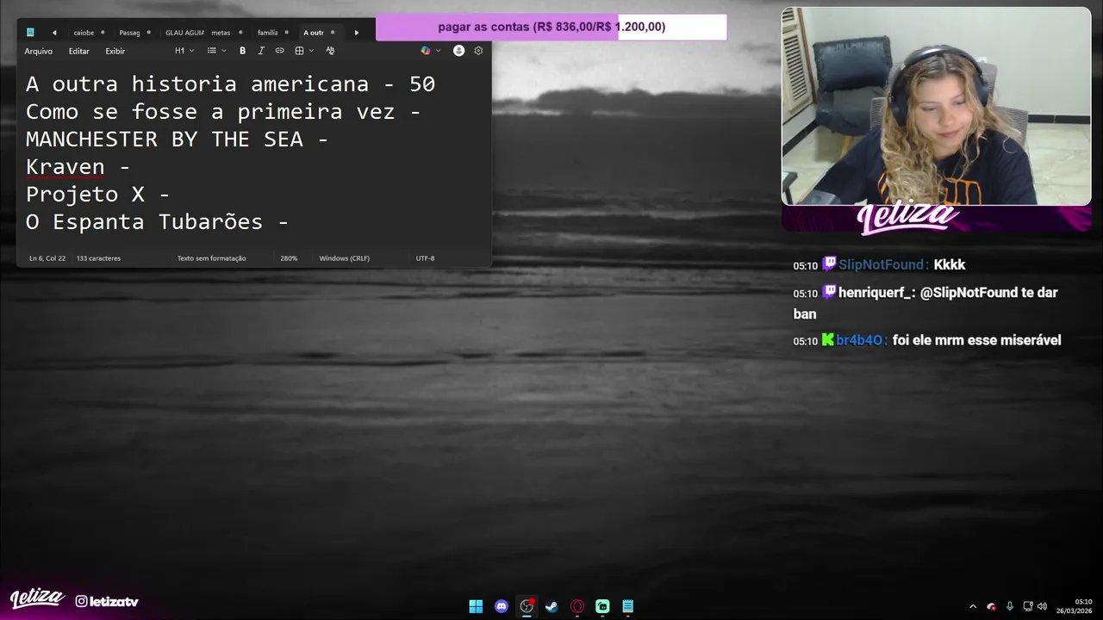Open the Arquivo menu

pos(38,51)
